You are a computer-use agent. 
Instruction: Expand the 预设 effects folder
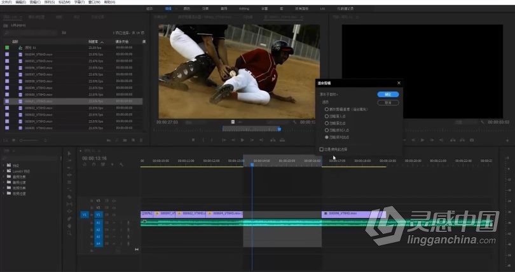pyautogui.click(x=4, y=165)
